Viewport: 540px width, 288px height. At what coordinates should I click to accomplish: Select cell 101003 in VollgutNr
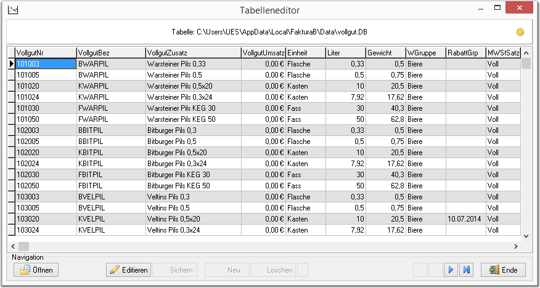(46, 64)
